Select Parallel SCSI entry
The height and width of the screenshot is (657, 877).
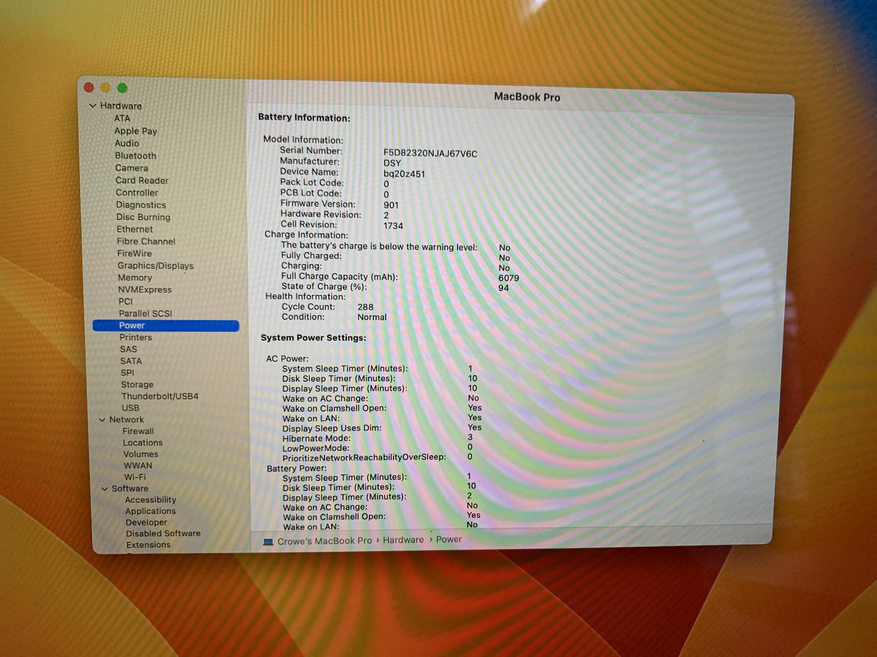146,313
